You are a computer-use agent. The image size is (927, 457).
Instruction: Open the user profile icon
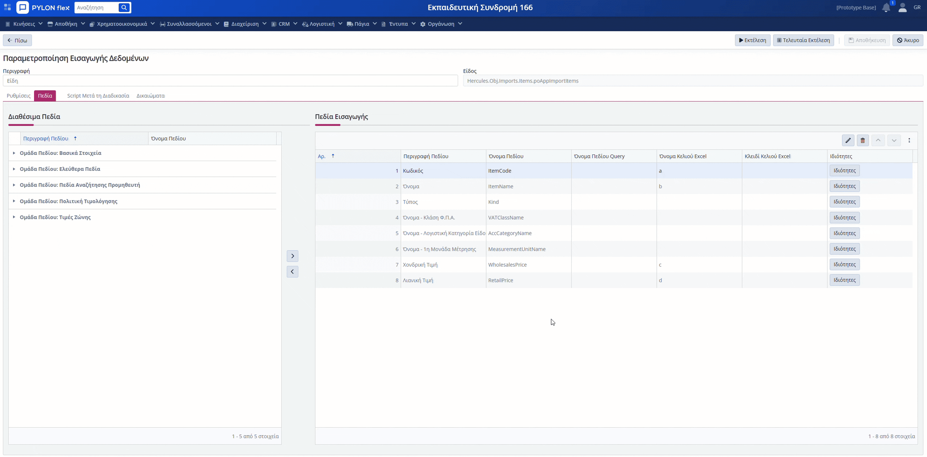coord(902,8)
